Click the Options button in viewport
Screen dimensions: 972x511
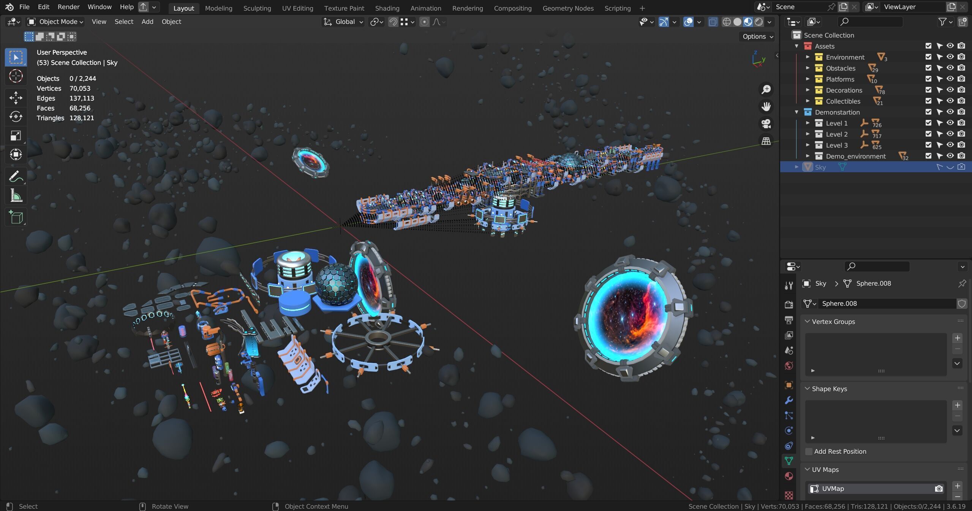(757, 36)
